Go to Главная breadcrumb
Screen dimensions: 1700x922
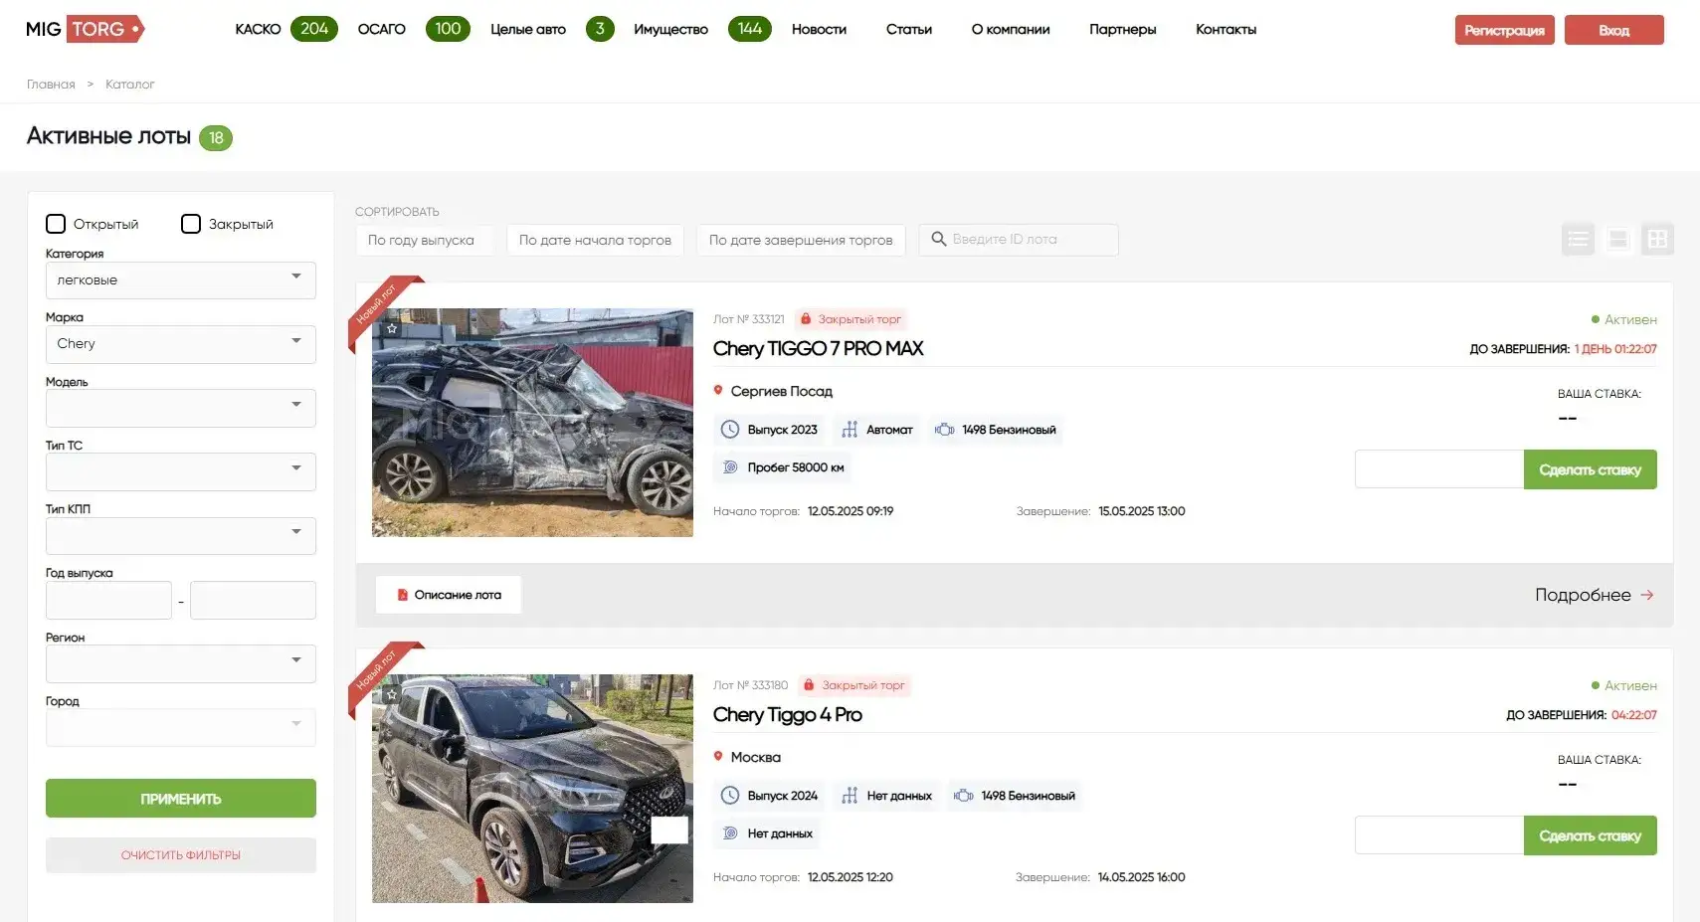pos(51,85)
